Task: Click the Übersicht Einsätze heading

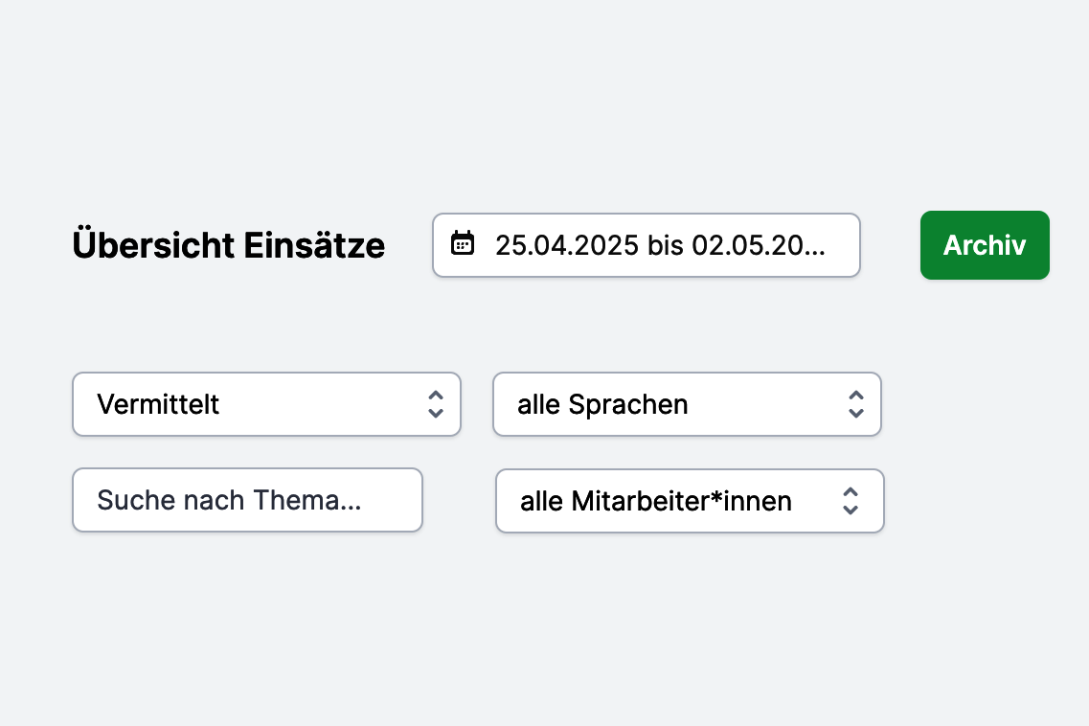Action: [229, 244]
